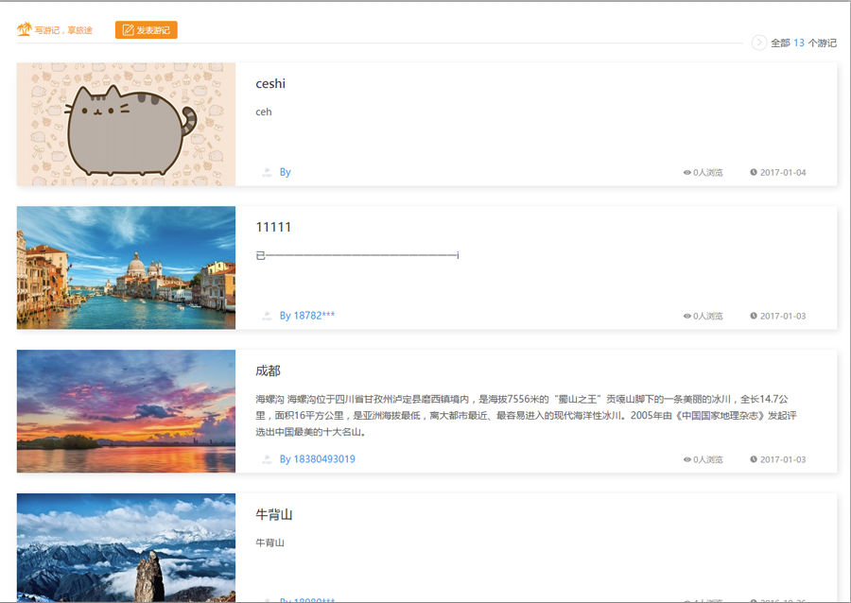Click the author avatar icon on ceshi post
Screen dimensions: 851x603
pos(267,172)
